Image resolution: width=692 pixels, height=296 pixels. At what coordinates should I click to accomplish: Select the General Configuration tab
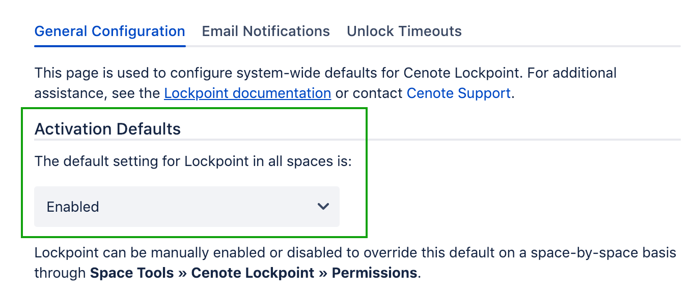[x=109, y=31]
